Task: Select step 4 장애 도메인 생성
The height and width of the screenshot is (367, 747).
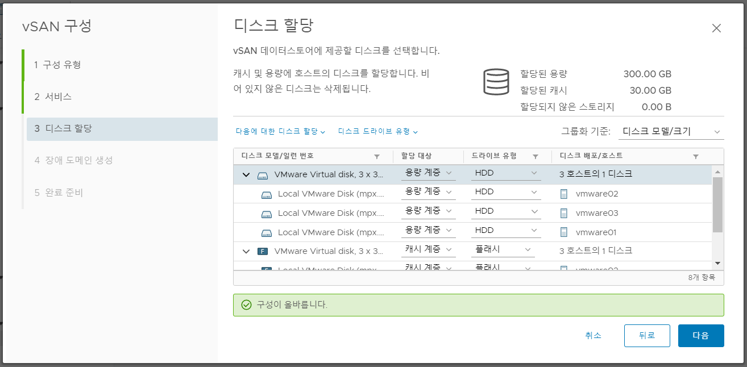Action: (x=121, y=160)
